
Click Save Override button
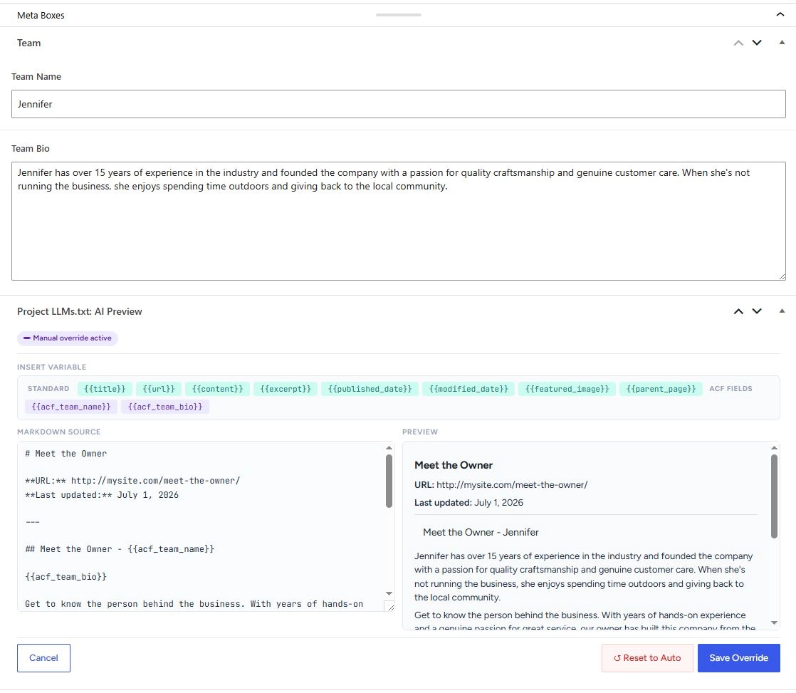click(738, 658)
